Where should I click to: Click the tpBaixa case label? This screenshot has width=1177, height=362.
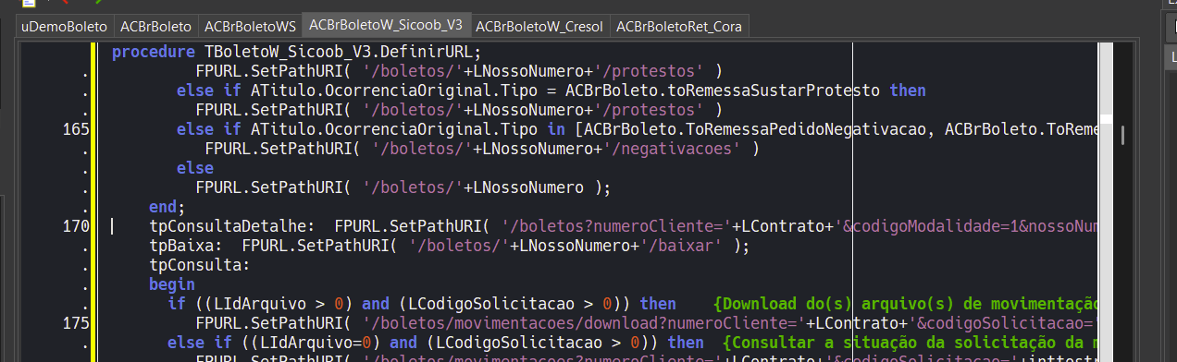[x=186, y=245]
